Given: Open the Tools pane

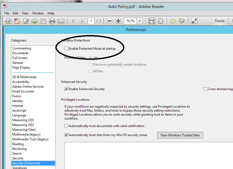Looking at the screenshot, I should coord(219,21).
